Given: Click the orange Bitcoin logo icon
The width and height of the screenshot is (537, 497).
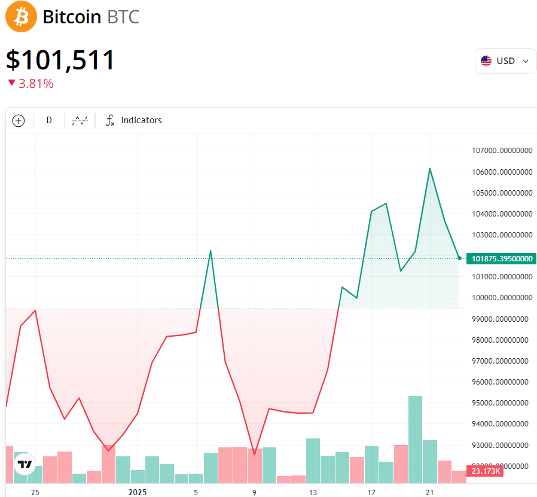Looking at the screenshot, I should [x=22, y=16].
